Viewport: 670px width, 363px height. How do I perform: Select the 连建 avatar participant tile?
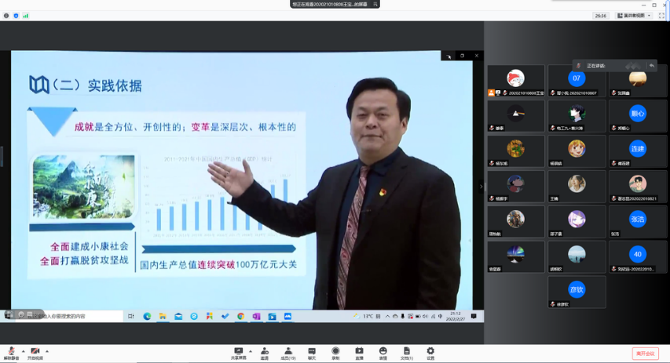tap(638, 151)
